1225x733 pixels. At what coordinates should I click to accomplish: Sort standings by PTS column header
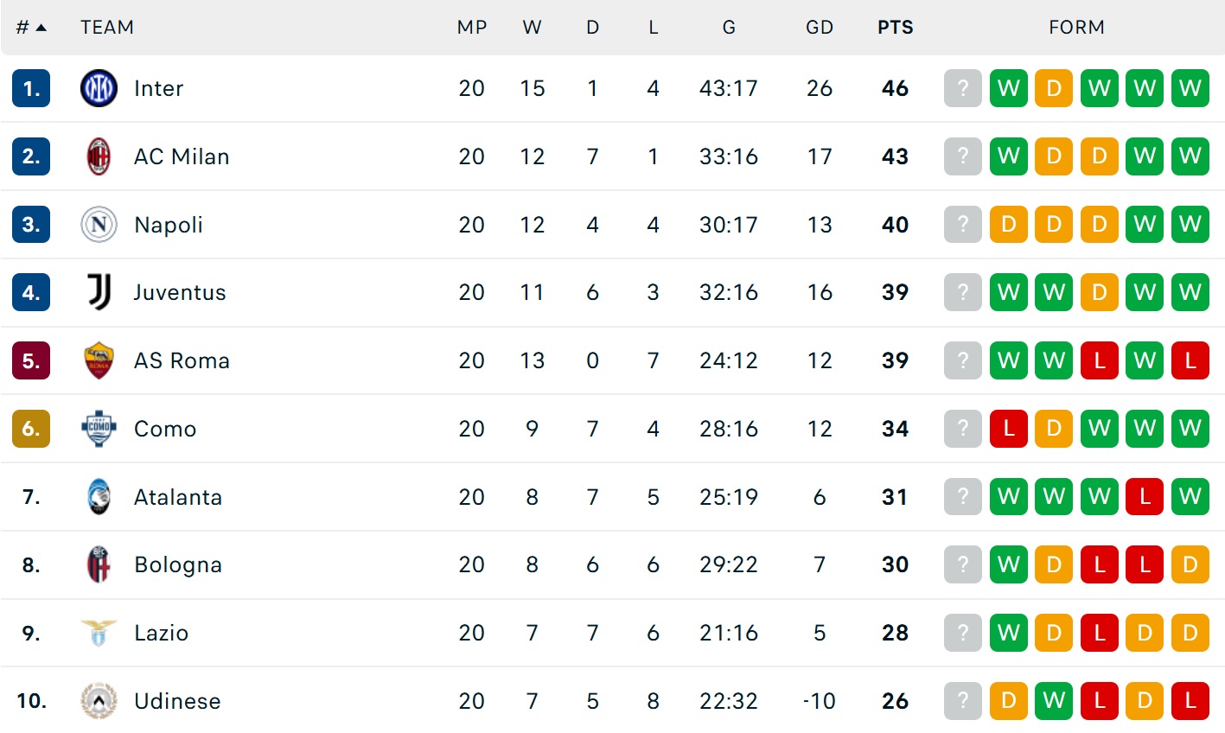[895, 28]
